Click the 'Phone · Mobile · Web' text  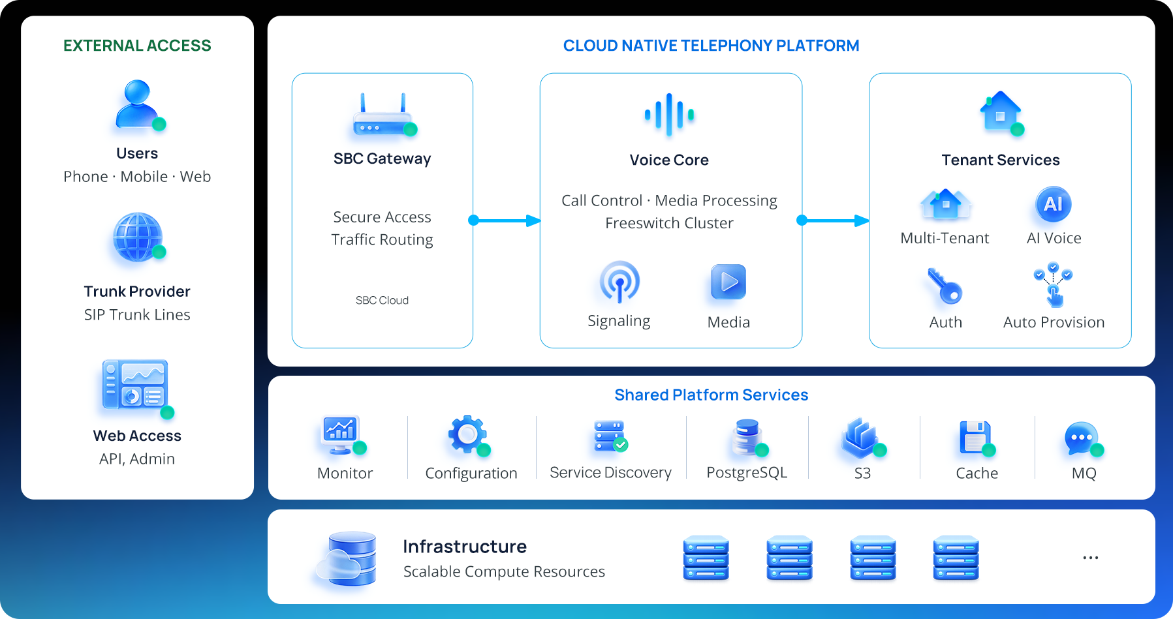click(x=137, y=177)
